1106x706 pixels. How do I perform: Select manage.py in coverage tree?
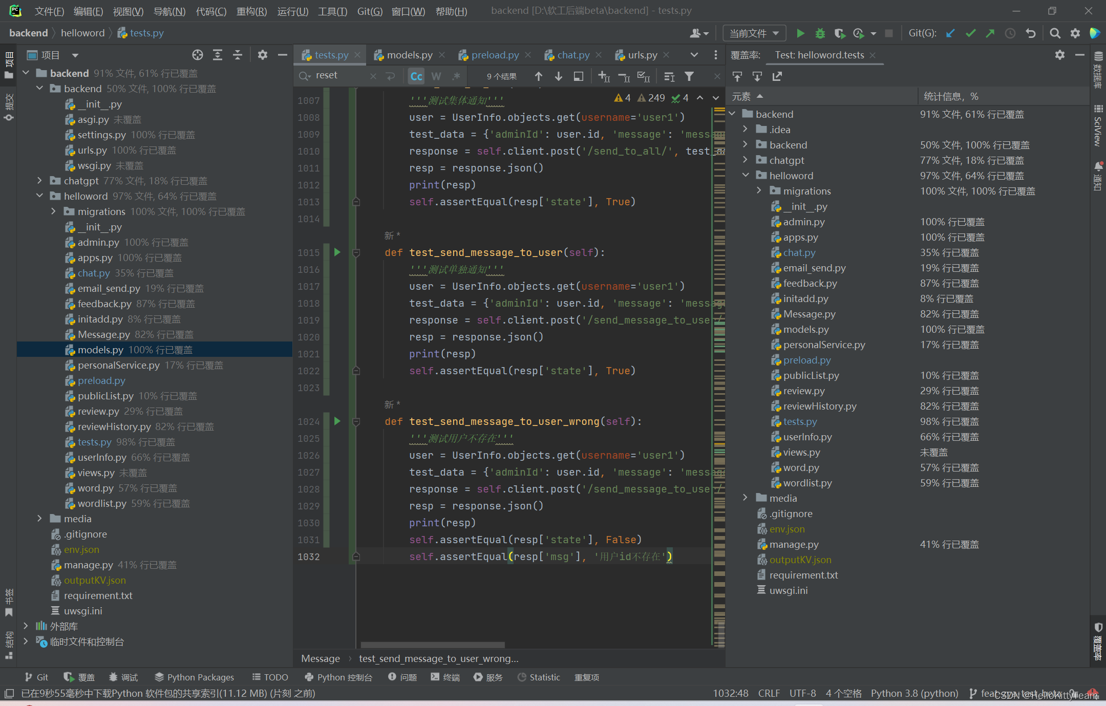pos(794,544)
